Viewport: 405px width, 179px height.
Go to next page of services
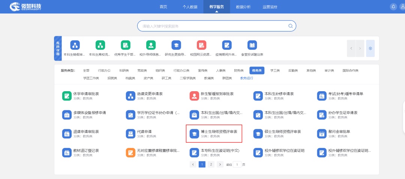(220, 164)
